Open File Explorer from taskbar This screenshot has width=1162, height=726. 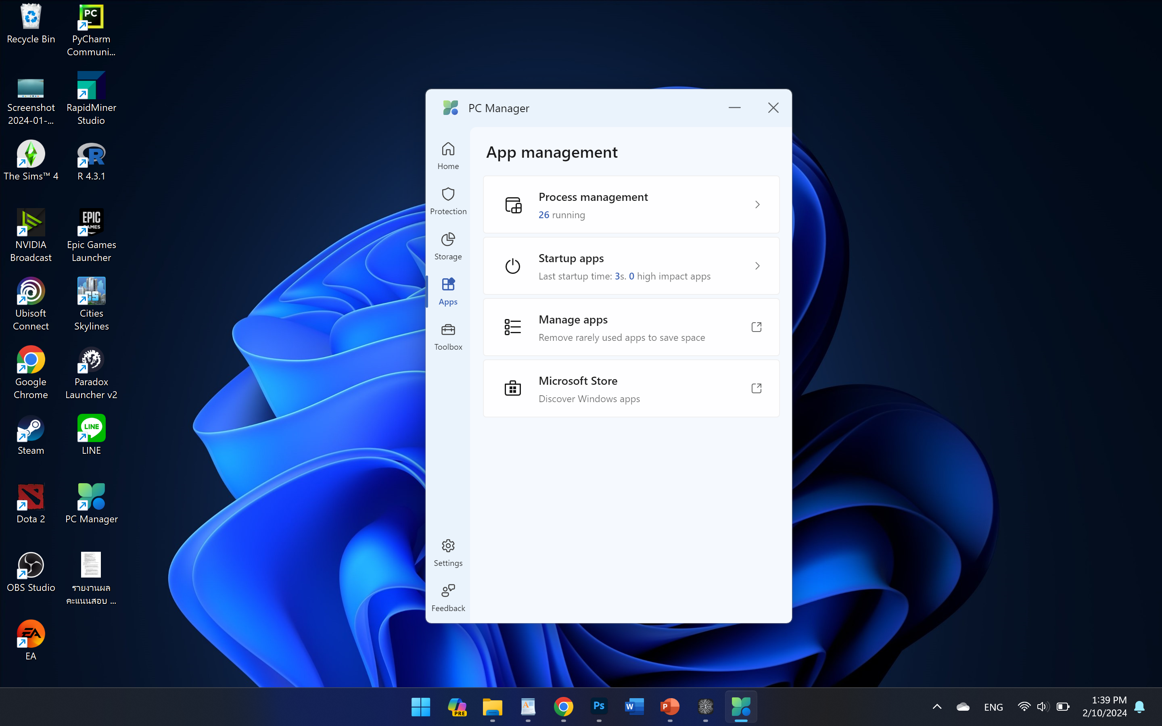[492, 707]
